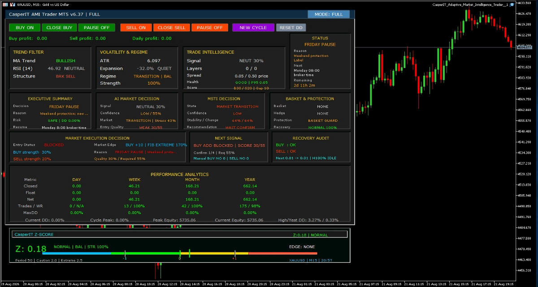Click the 'GOOD | P95 0.05' Health value
The width and height of the screenshot is (538, 287).
(252, 82)
